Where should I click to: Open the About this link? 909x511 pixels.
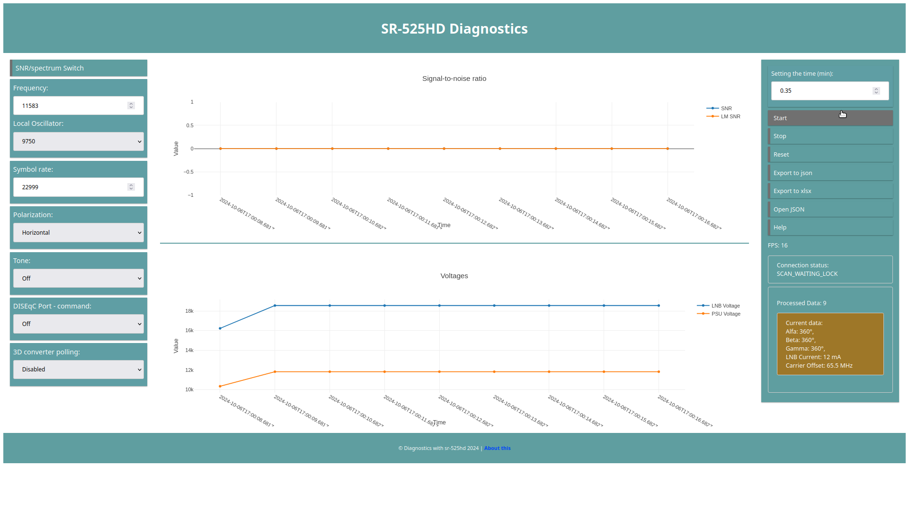coord(497,448)
